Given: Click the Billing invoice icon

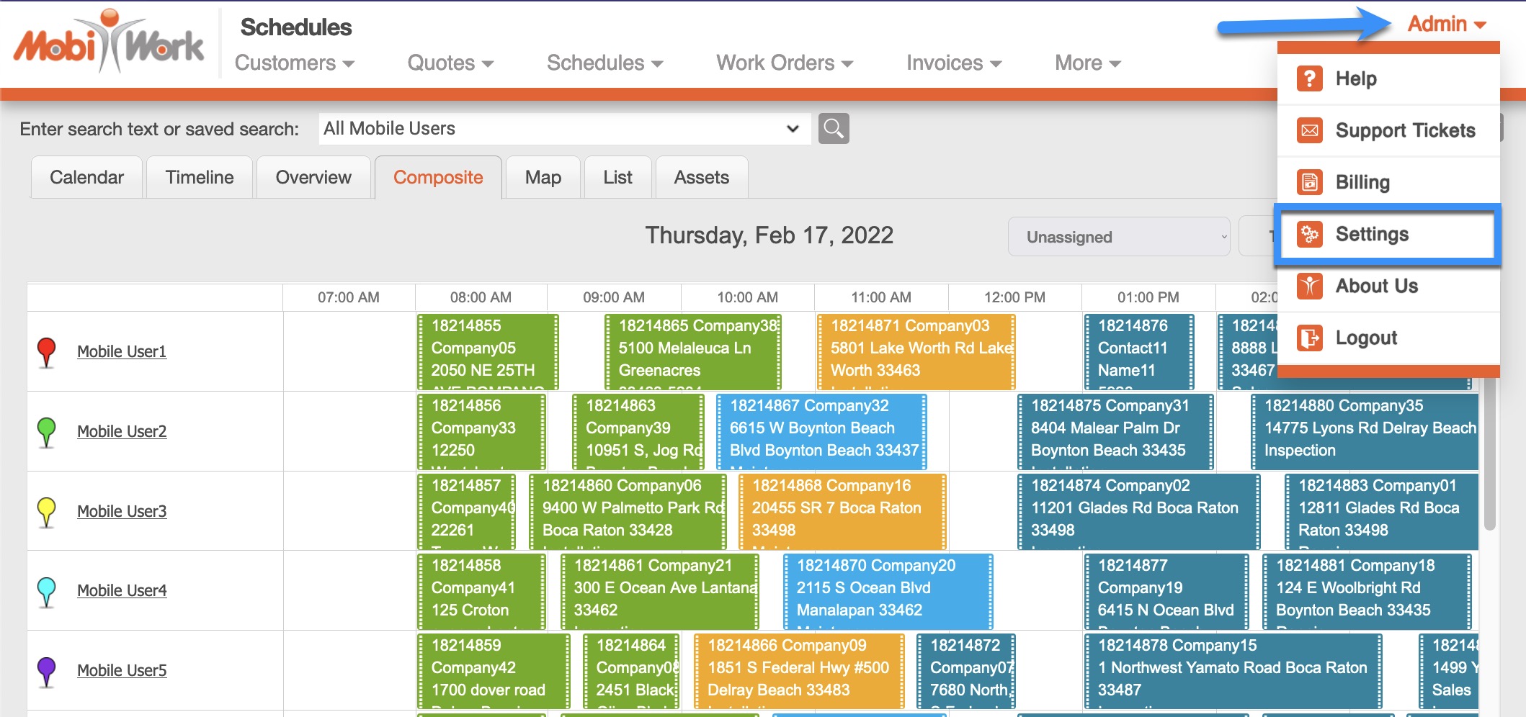Looking at the screenshot, I should pos(1309,182).
